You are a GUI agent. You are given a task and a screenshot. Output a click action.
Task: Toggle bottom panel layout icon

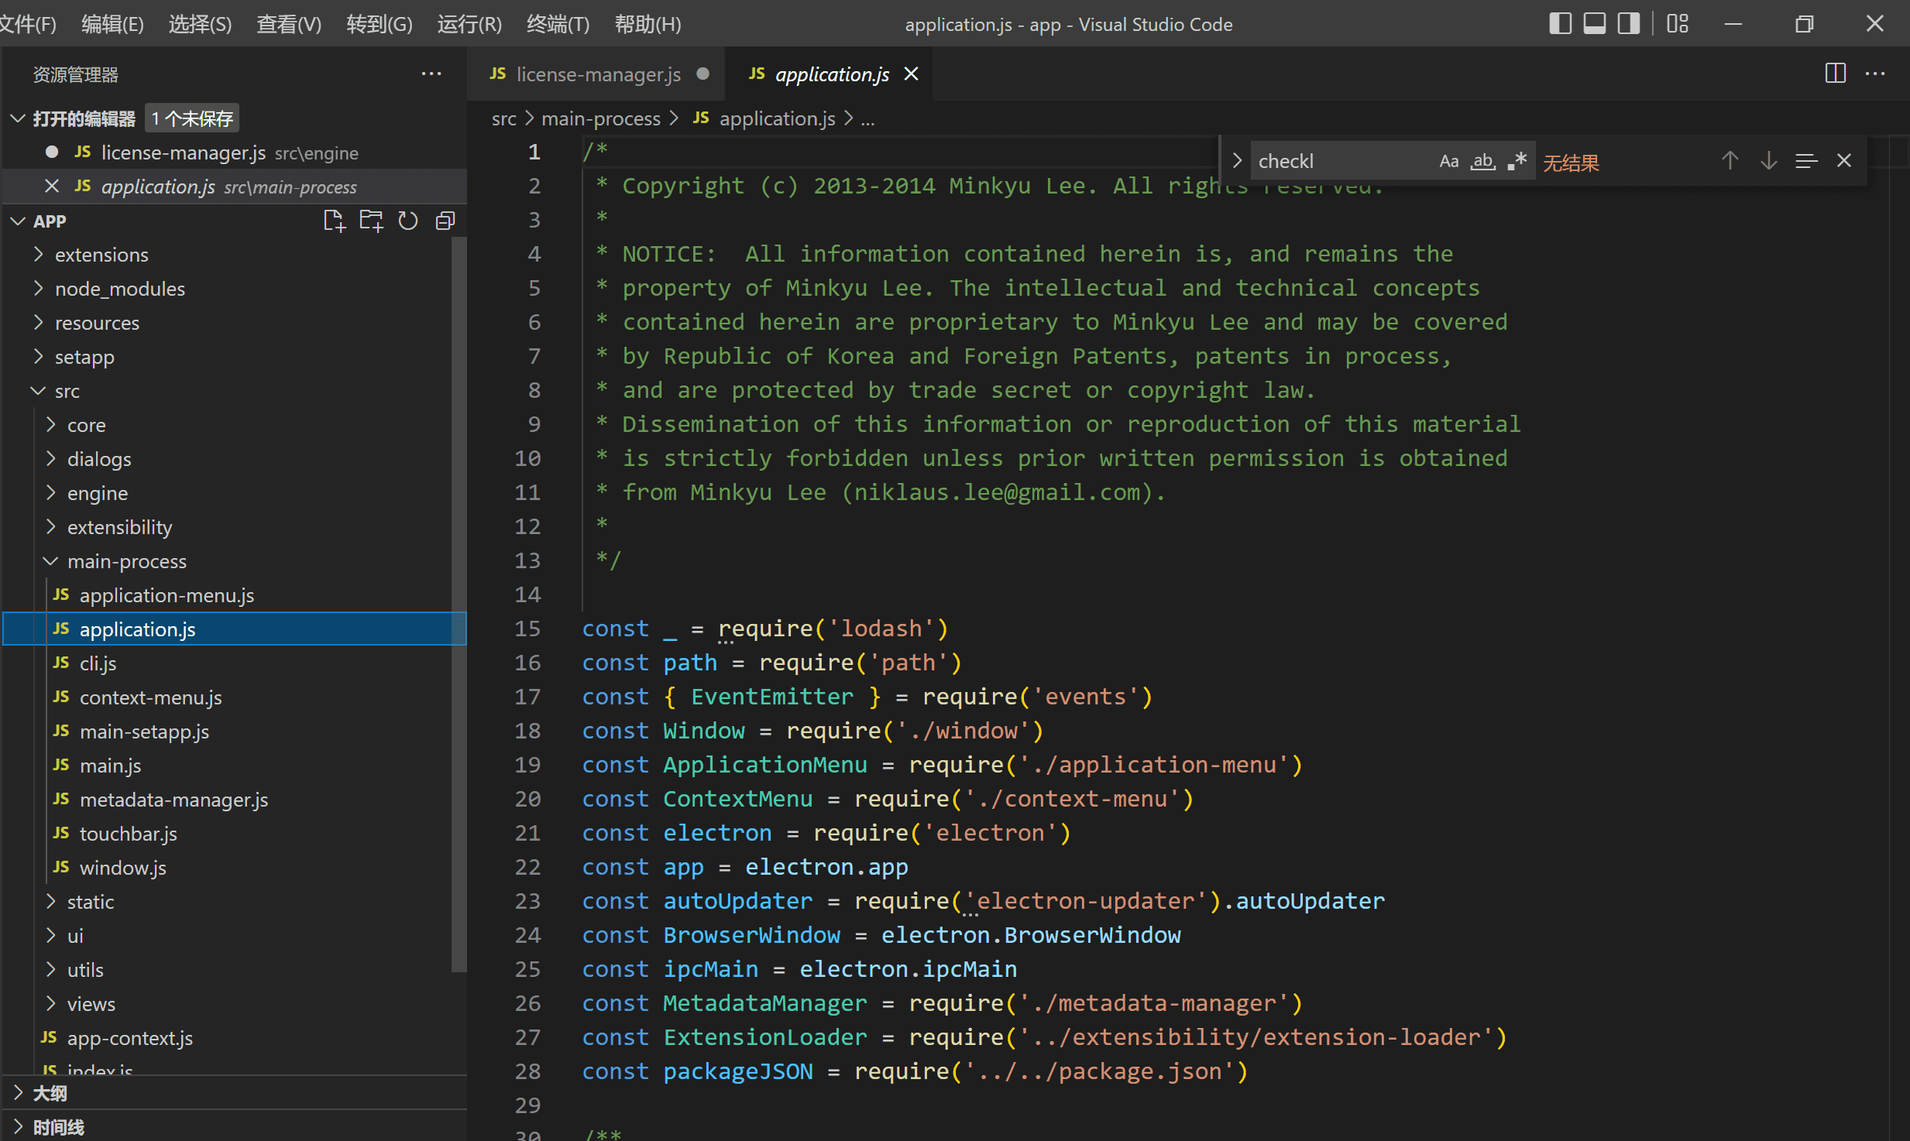tap(1594, 24)
